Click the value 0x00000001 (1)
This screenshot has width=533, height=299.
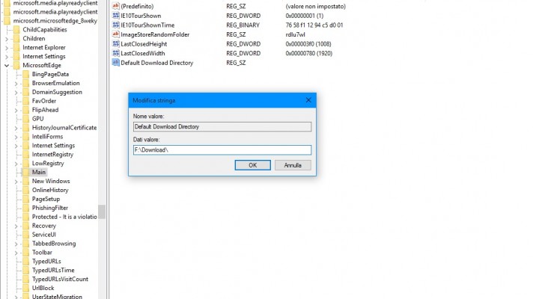coord(305,16)
